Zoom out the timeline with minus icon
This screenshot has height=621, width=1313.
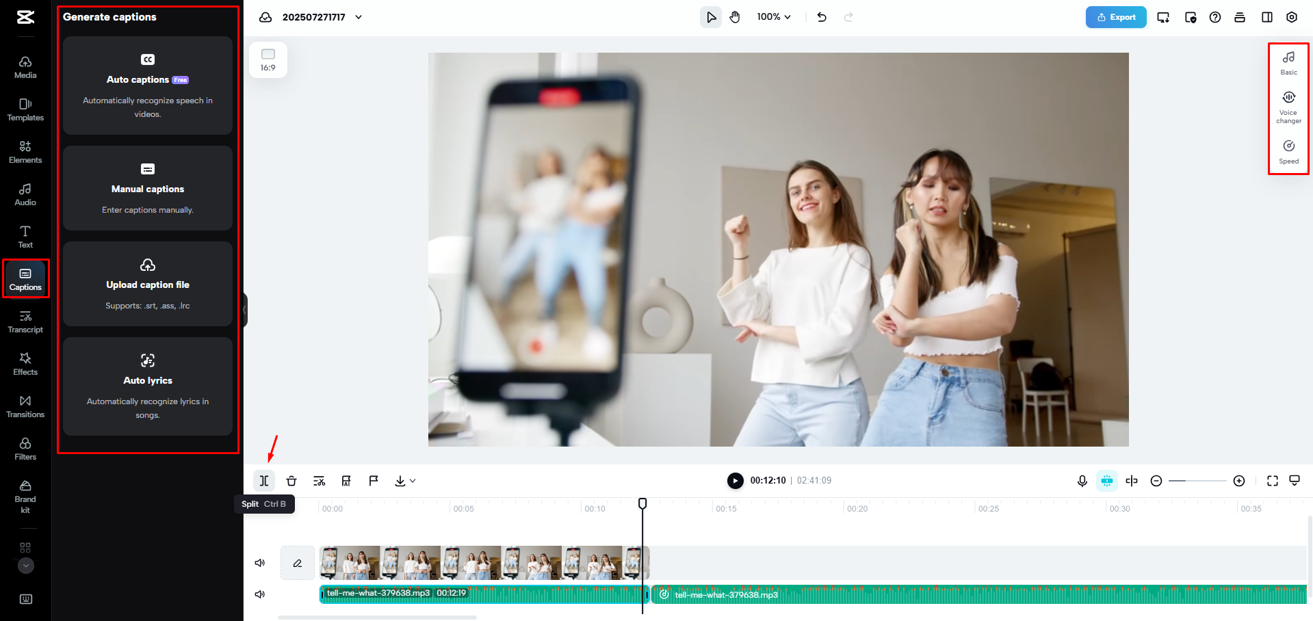1156,481
